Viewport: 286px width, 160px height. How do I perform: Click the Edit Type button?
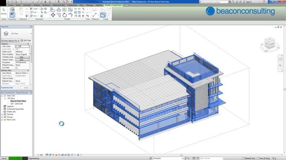26,40
